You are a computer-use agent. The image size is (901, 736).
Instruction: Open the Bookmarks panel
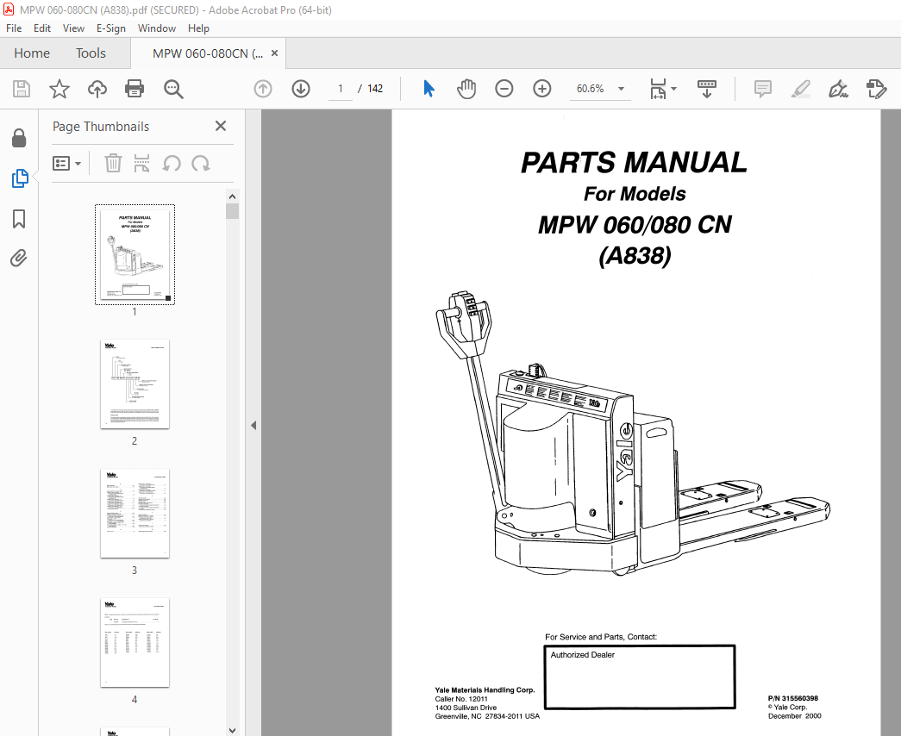click(x=19, y=218)
